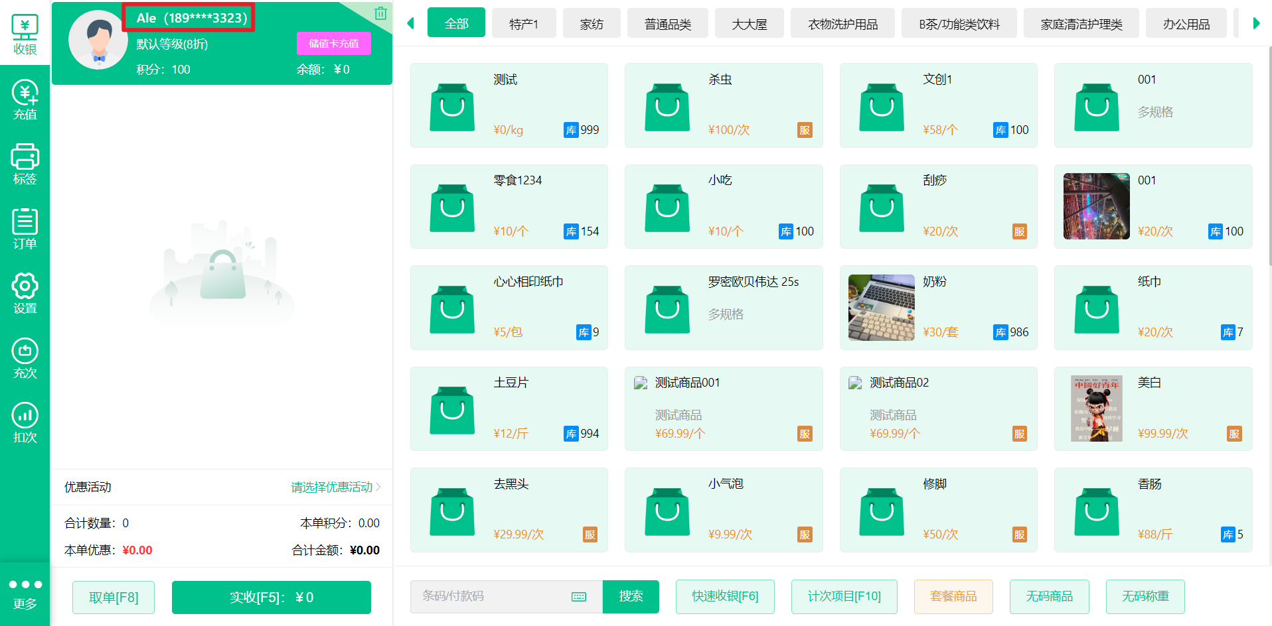1272x626 pixels.
Task: Open the 收银 cashier icon in sidebar
Action: [25, 33]
